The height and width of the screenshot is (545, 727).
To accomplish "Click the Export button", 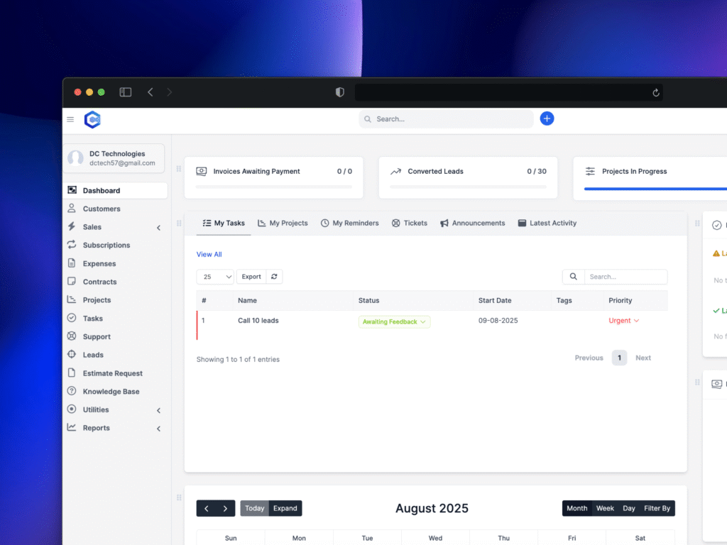I will tap(251, 277).
